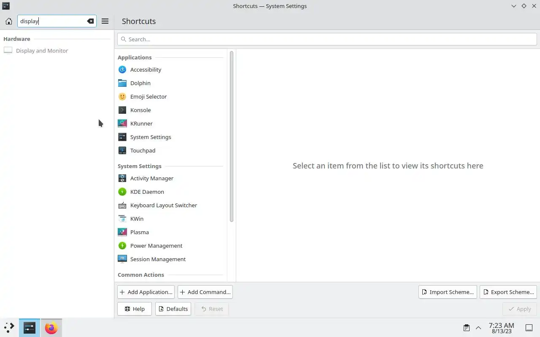Select System Settings in the shortcuts list

click(171, 137)
